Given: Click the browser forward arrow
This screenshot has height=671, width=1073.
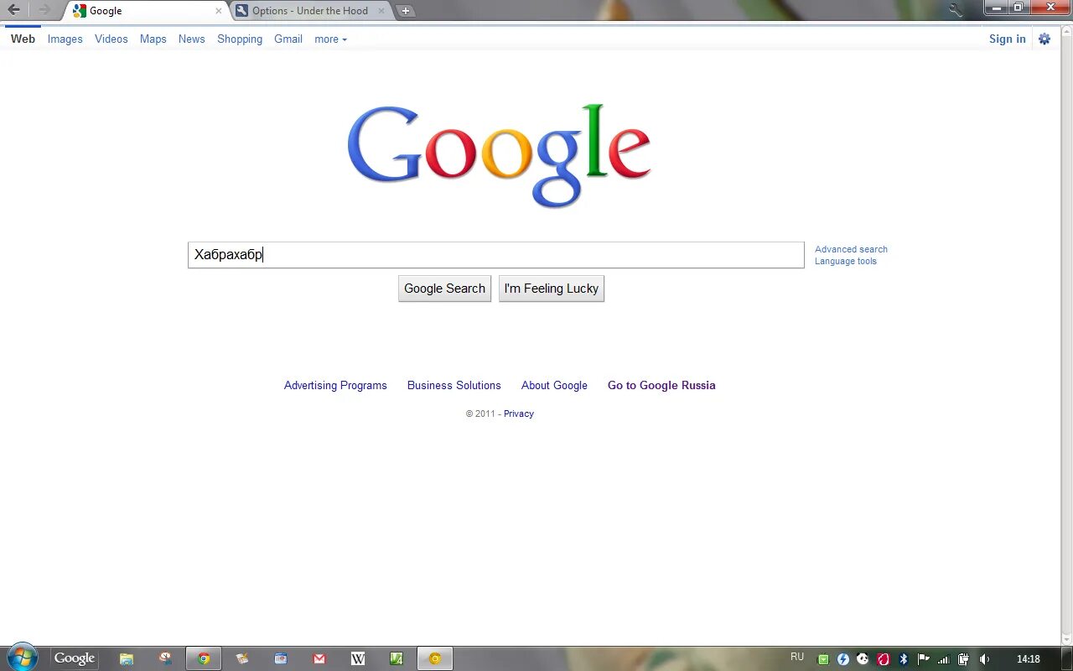Looking at the screenshot, I should pyautogui.click(x=44, y=10).
